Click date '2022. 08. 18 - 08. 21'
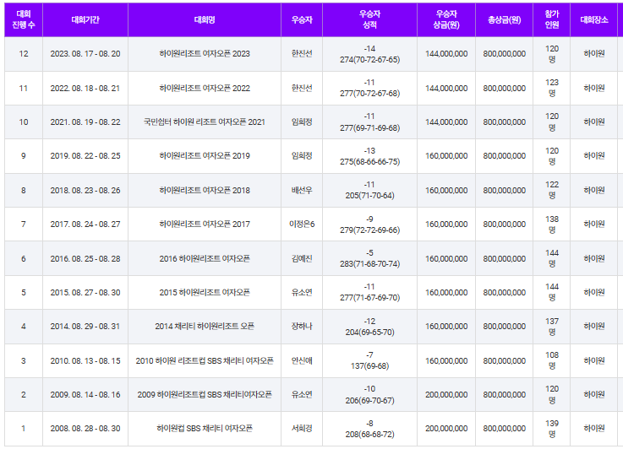Screen dimensions: 623x449 [x=85, y=88]
